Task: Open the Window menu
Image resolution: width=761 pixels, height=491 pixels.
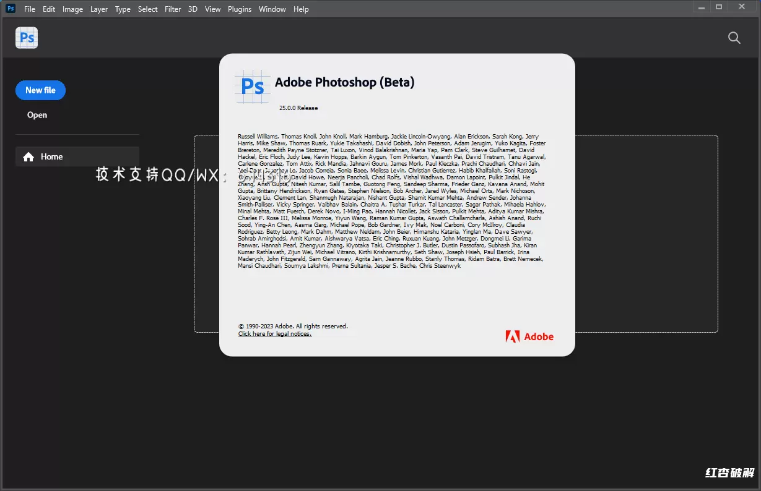Action: click(x=272, y=9)
